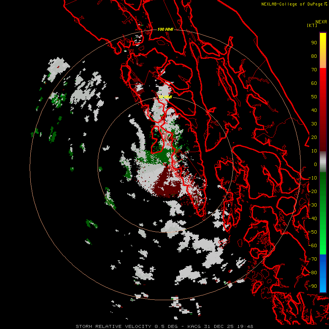Click the -30 scale label
The height and width of the screenshot is (329, 329).
313,205
